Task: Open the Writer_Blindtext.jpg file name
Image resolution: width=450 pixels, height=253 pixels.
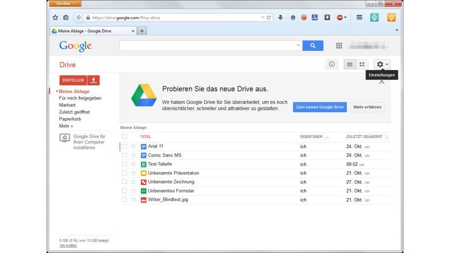Action: click(x=168, y=200)
